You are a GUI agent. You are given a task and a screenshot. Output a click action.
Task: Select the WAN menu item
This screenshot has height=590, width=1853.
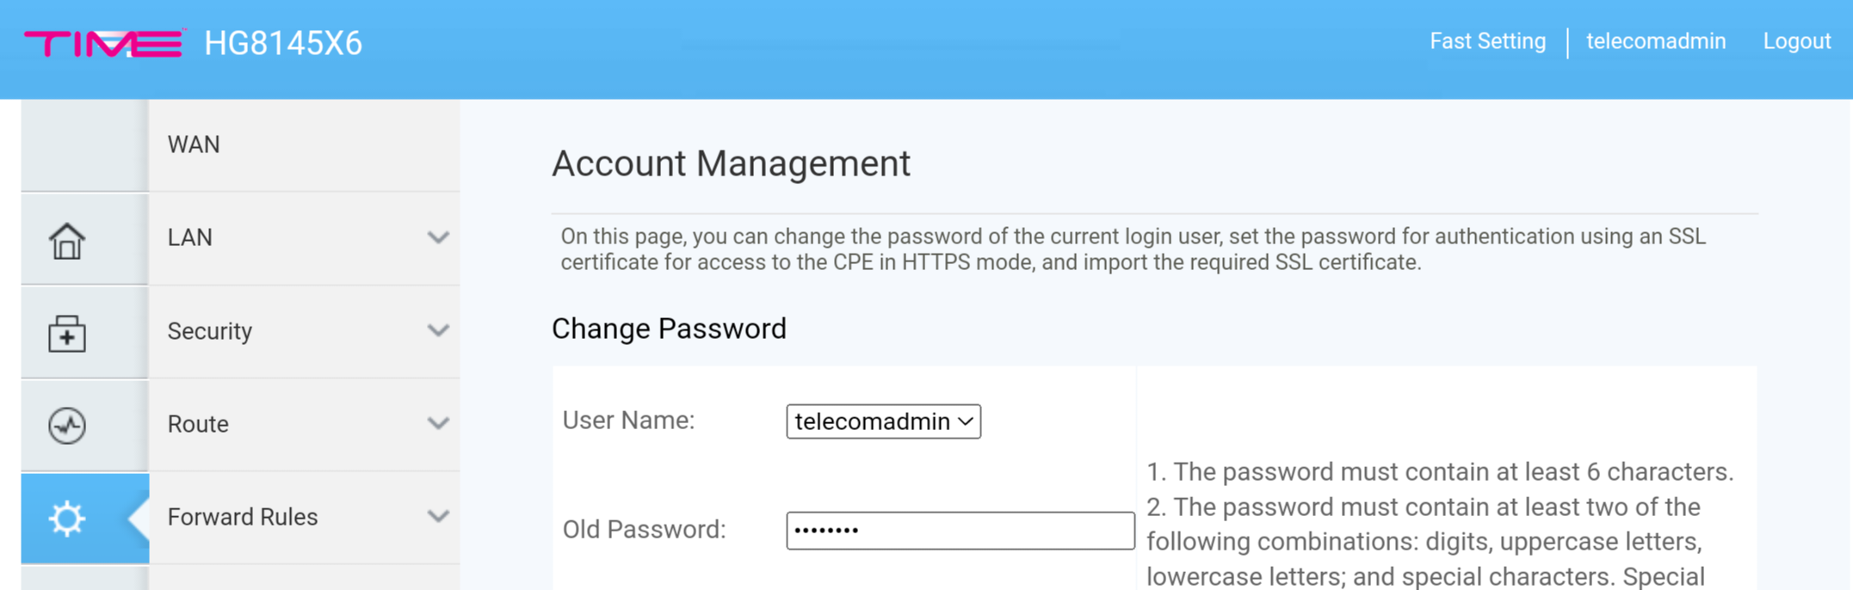click(x=194, y=144)
